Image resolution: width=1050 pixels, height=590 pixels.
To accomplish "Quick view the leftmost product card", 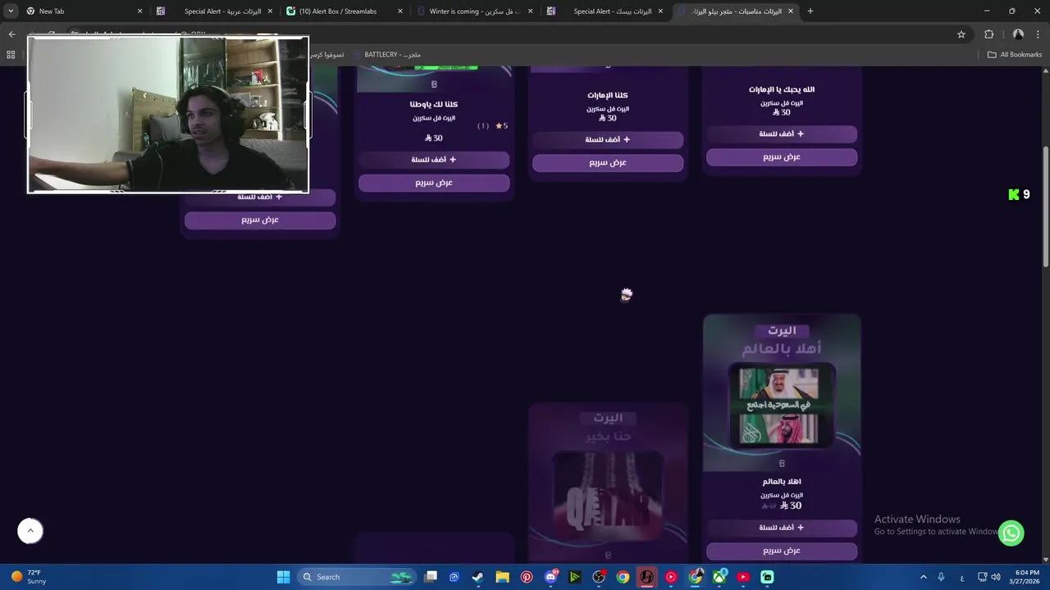I will [x=260, y=220].
